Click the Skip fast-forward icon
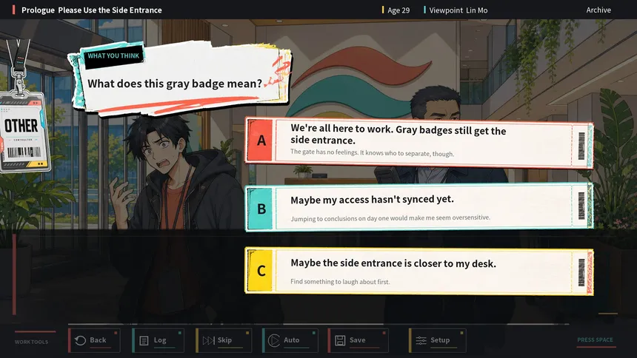This screenshot has height=358, width=637. [208, 340]
